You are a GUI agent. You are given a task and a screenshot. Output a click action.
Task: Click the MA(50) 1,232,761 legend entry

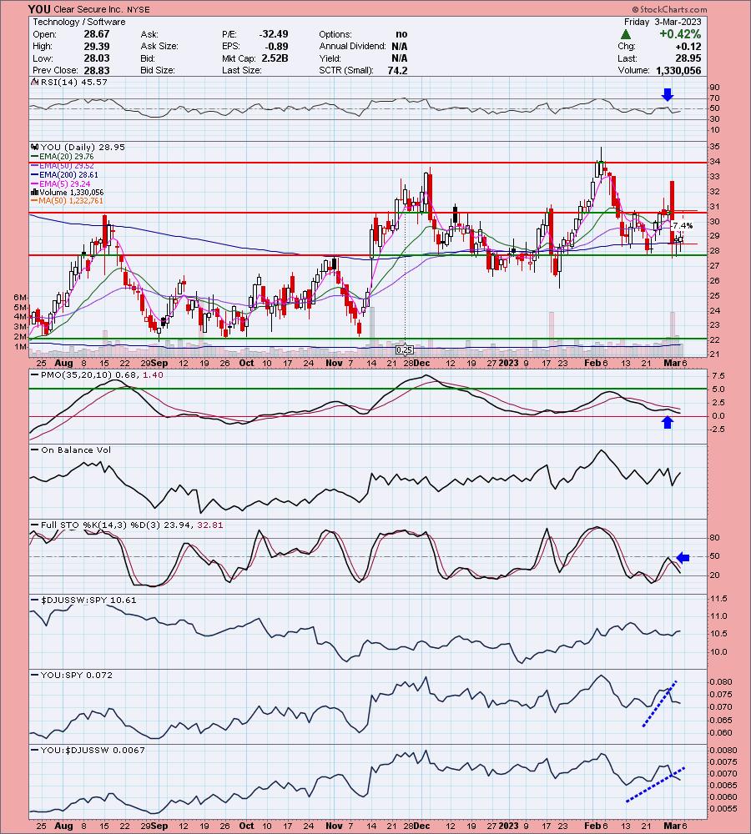point(71,201)
